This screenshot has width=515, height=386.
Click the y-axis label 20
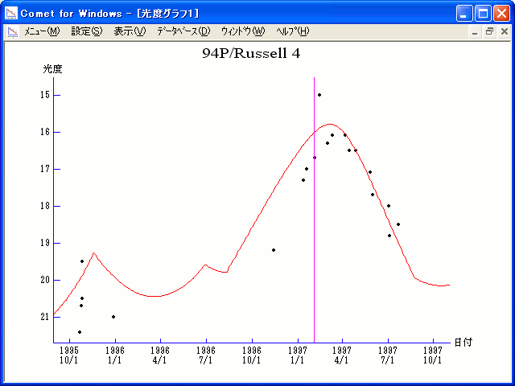[x=45, y=280]
